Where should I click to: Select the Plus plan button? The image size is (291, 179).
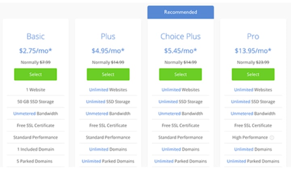(x=108, y=75)
